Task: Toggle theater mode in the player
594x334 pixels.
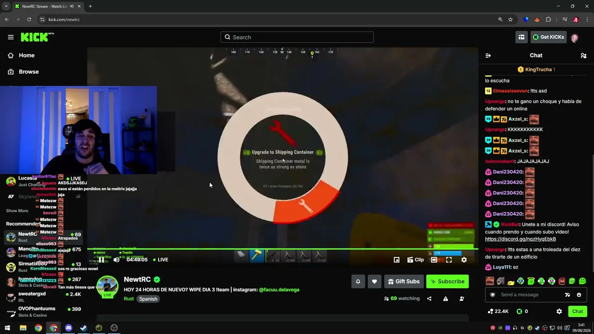Action: click(434, 260)
